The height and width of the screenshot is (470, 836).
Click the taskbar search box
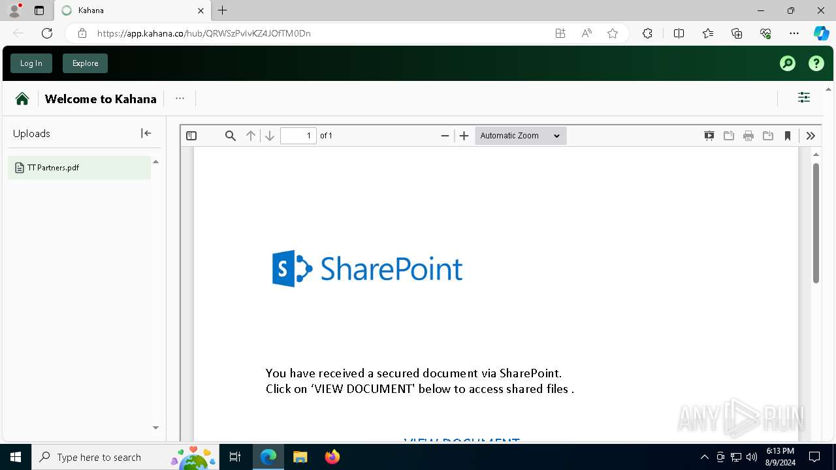[125, 457]
